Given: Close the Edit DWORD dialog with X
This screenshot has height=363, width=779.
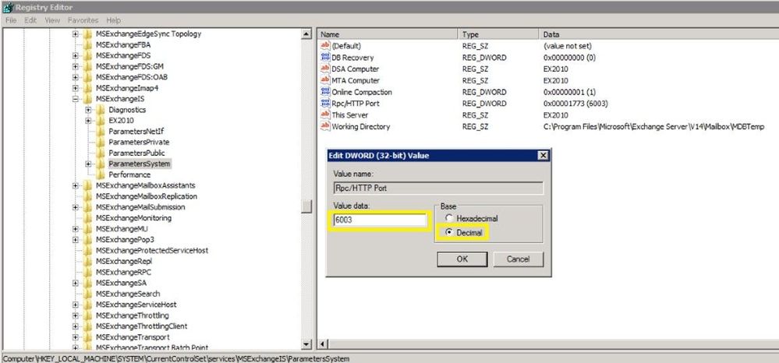Looking at the screenshot, I should click(x=543, y=156).
